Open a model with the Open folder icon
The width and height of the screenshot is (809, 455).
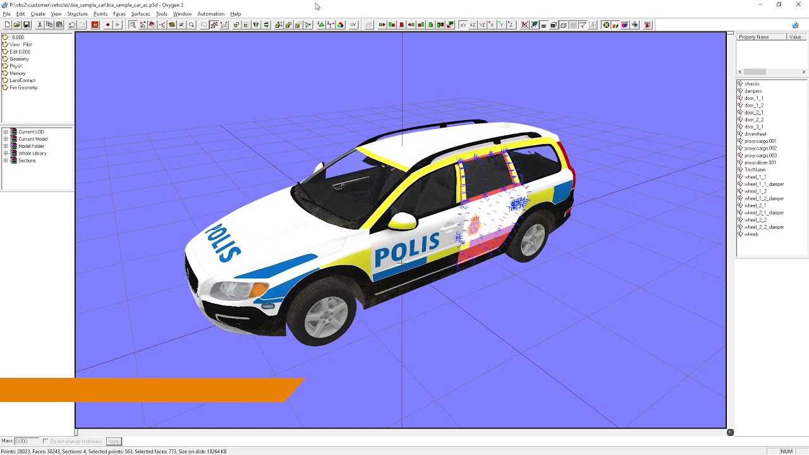pos(16,25)
